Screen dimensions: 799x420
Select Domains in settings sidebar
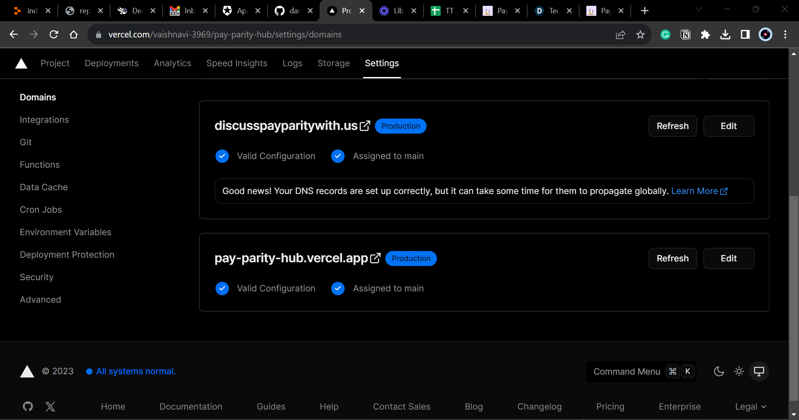pos(38,97)
